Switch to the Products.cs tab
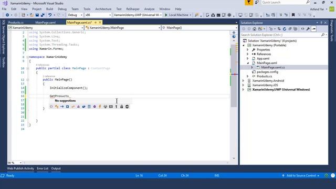This screenshot has height=189, width=336. pyautogui.click(x=16, y=23)
